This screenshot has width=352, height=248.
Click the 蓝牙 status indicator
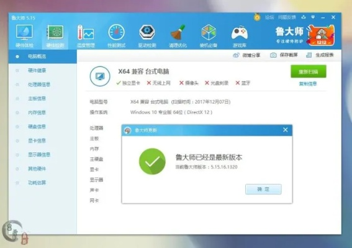[x=243, y=83]
